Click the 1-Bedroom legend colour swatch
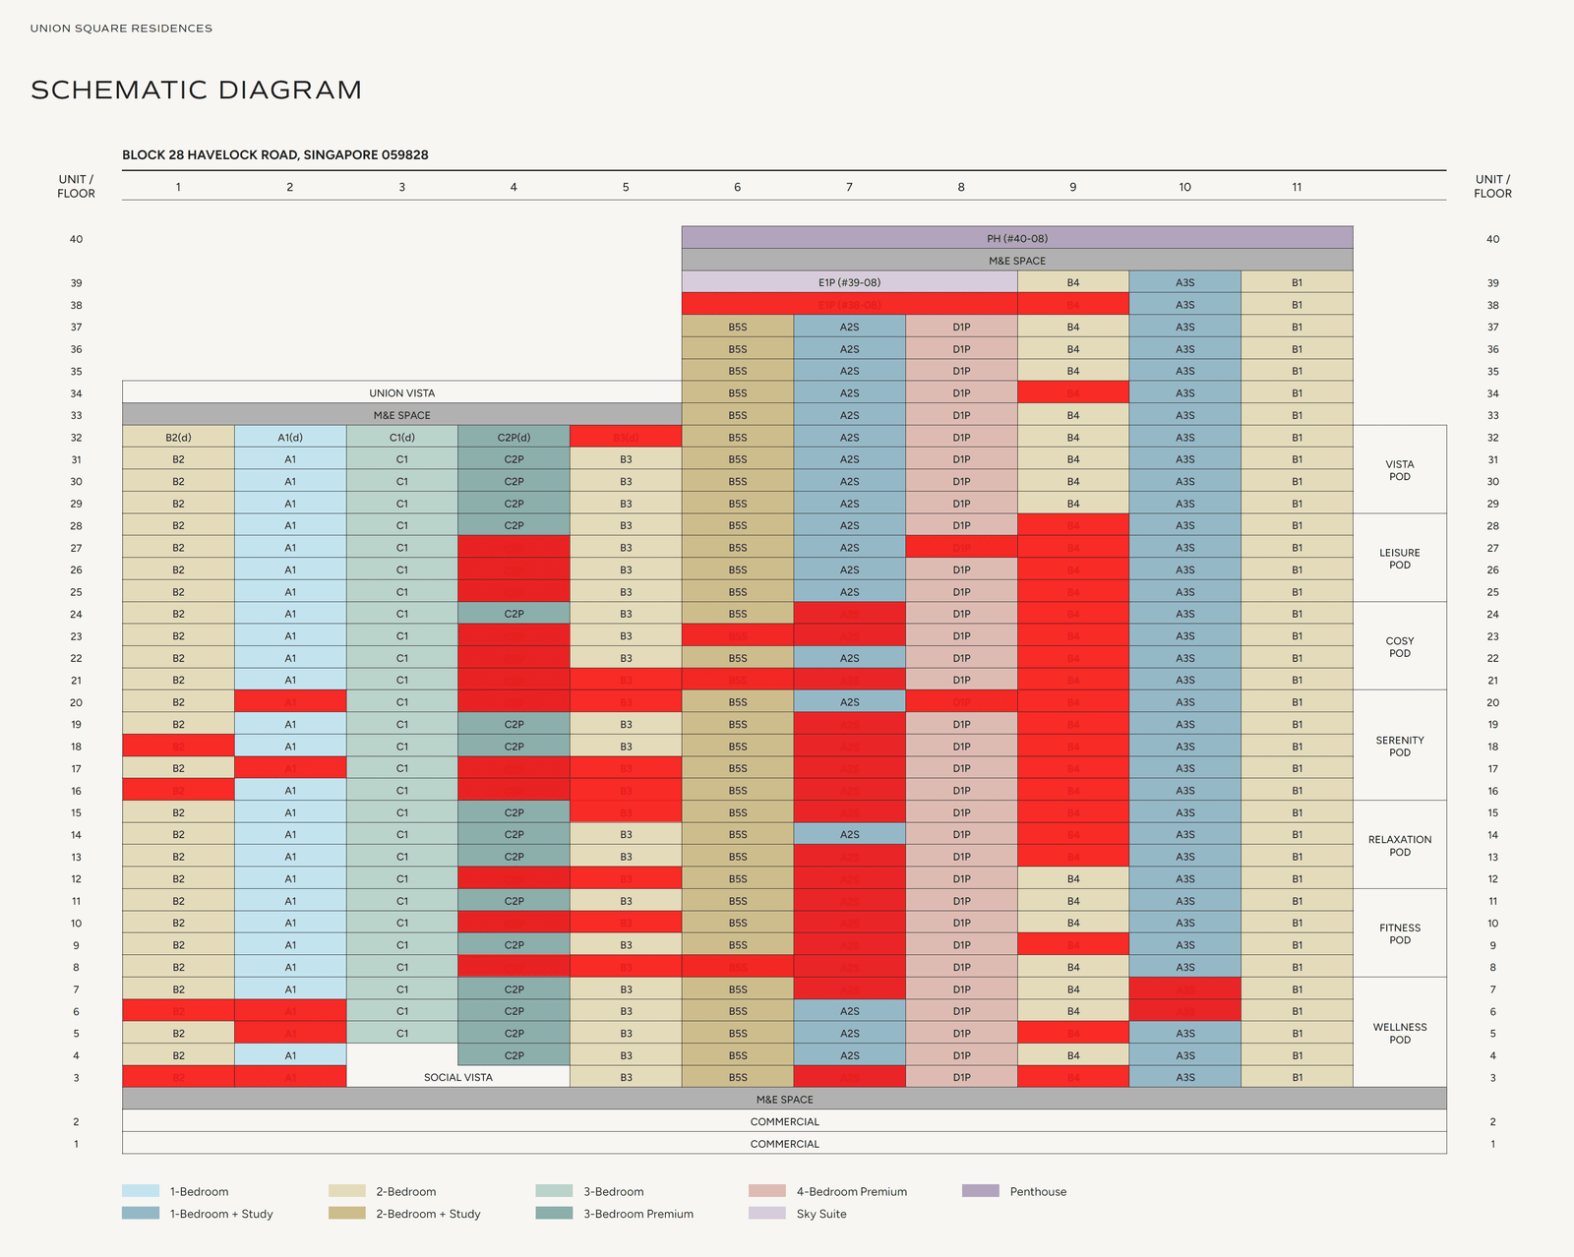Viewport: 1574px width, 1257px height. tap(141, 1191)
